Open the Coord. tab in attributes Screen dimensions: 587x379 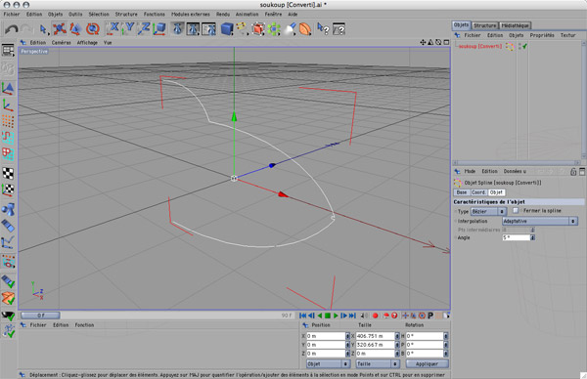478,192
